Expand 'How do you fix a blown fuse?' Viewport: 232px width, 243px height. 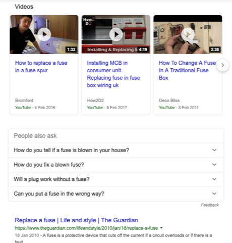(116, 165)
